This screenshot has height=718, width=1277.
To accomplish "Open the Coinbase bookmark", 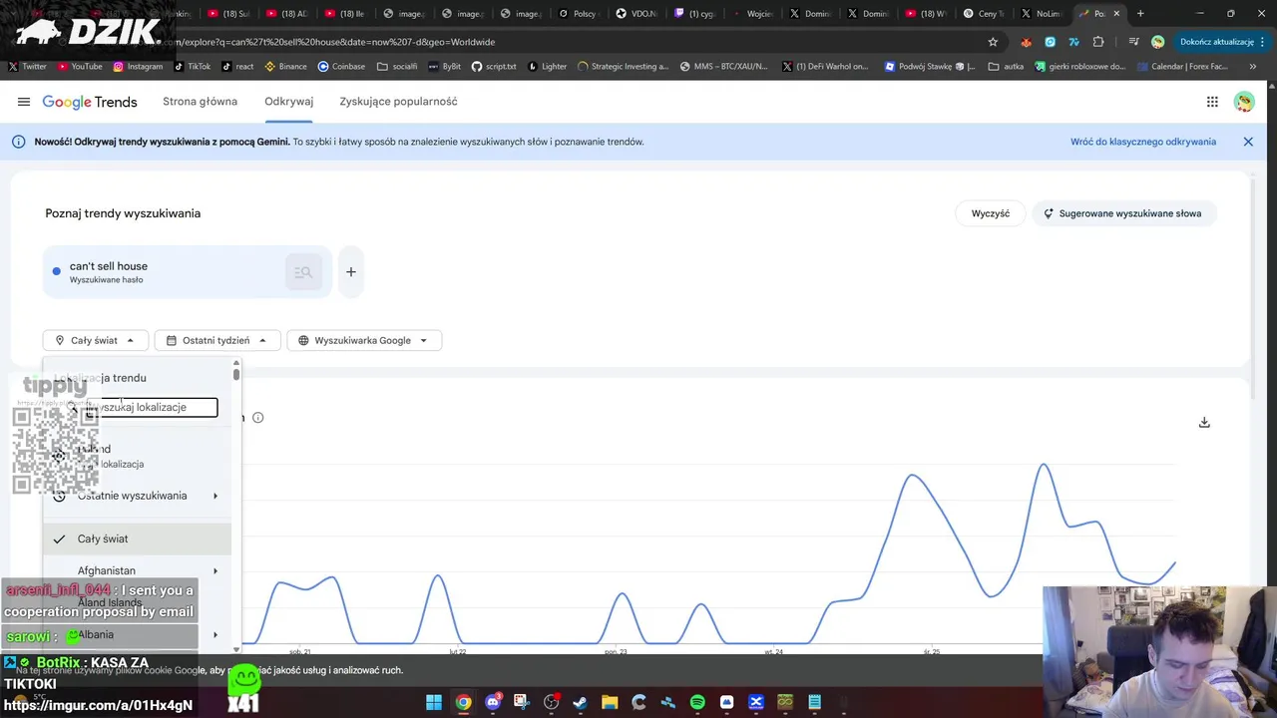I will [x=341, y=67].
